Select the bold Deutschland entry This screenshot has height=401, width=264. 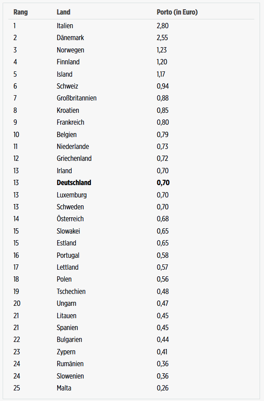(74, 182)
